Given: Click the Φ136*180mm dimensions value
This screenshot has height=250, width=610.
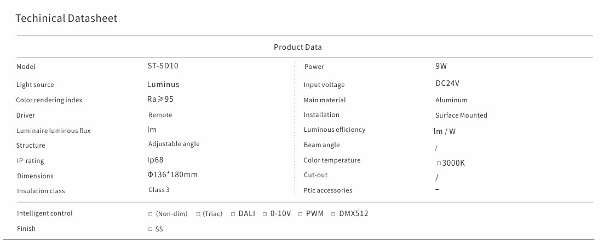Looking at the screenshot, I should pos(171,175).
